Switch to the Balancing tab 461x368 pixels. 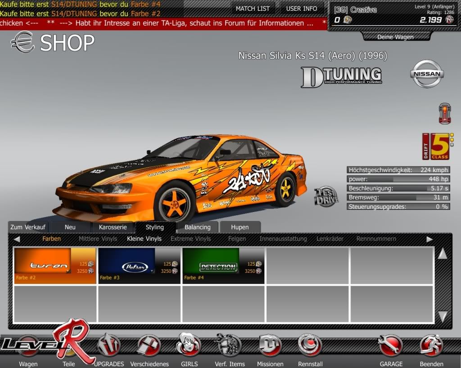197,227
